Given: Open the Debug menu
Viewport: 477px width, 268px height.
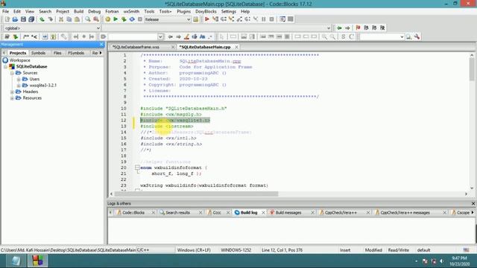Looking at the screenshot, I should click(95, 11).
